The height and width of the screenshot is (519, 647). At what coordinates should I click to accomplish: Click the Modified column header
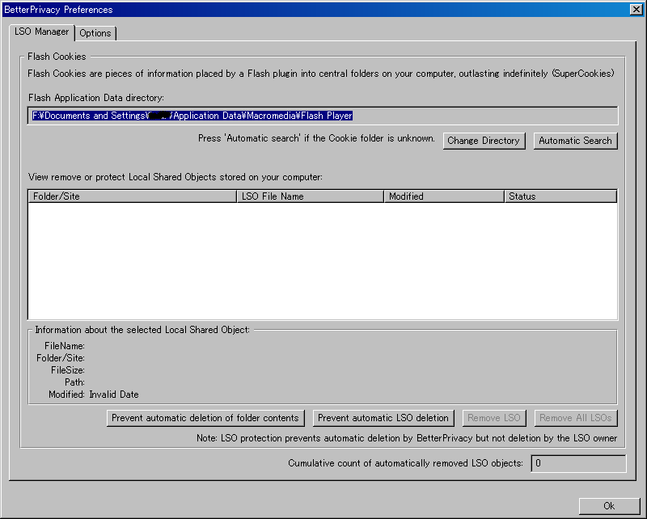[443, 196]
